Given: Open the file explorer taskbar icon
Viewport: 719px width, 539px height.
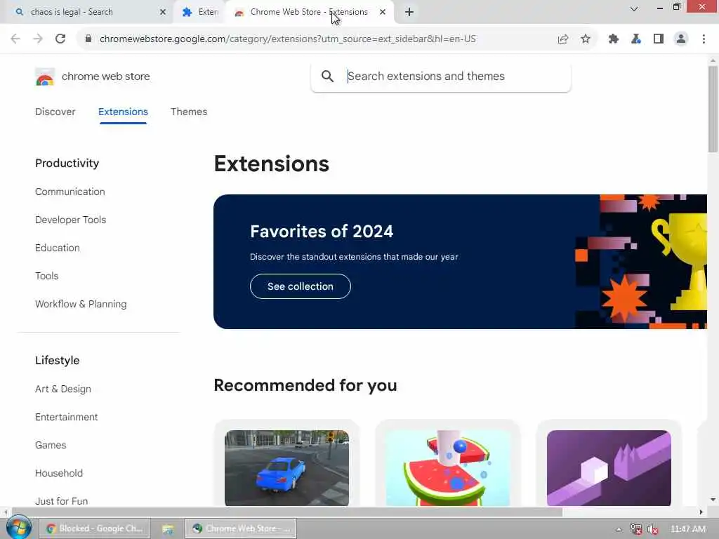Looking at the screenshot, I should point(168,529).
